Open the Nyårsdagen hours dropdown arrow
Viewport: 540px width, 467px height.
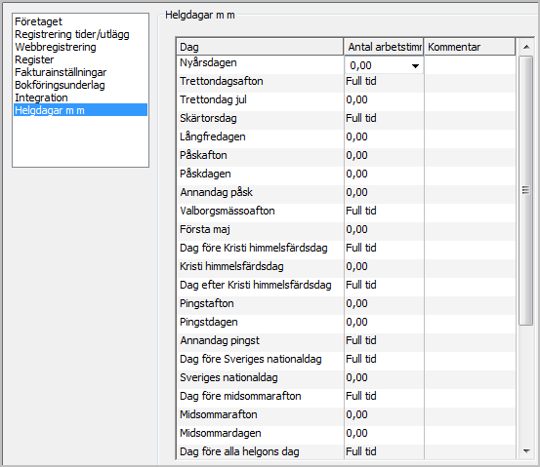(x=415, y=65)
